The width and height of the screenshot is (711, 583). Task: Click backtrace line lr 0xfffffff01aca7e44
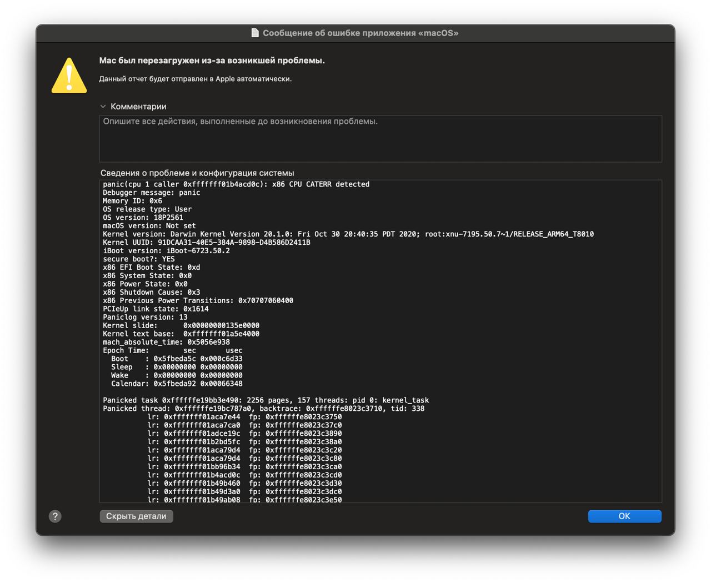click(245, 418)
